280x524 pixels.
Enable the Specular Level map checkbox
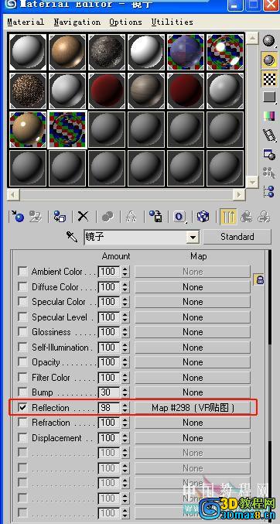(x=22, y=317)
